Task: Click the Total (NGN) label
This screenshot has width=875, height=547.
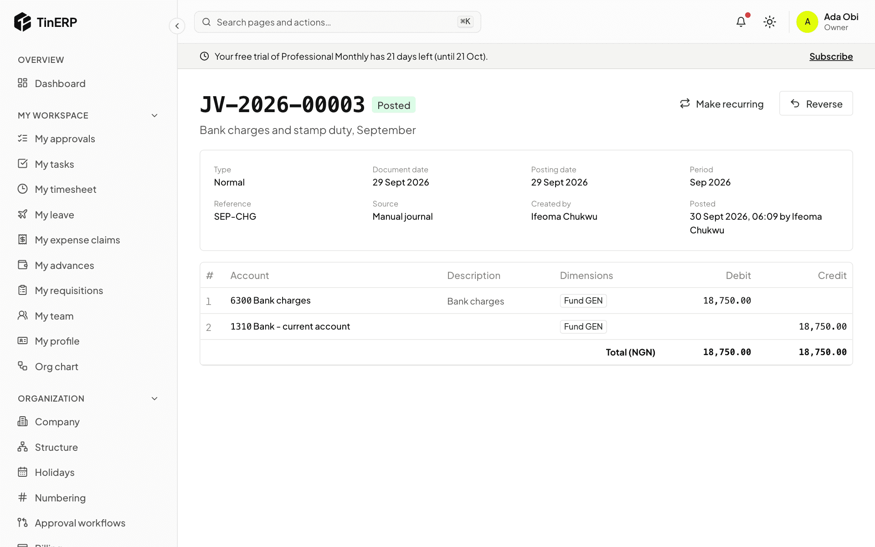Action: click(630, 352)
